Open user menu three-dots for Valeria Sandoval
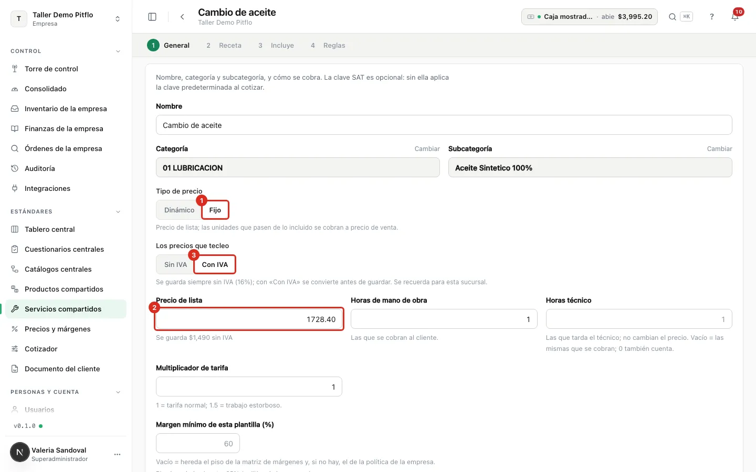Screen dimensions: 756x472 118,454
